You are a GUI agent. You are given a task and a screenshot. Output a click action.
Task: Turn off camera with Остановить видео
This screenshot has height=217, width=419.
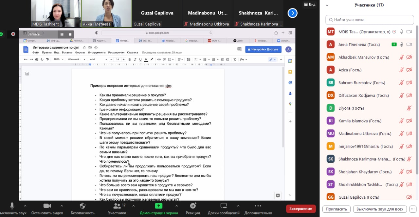[x=47, y=206]
